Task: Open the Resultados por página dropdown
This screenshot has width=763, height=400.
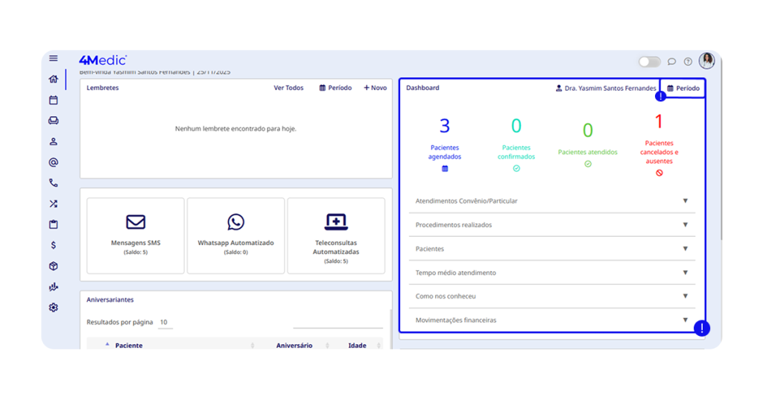Action: click(x=165, y=323)
